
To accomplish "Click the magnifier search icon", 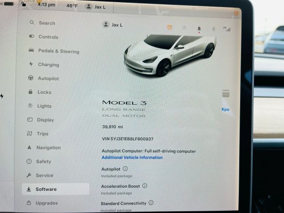I will click(32, 22).
